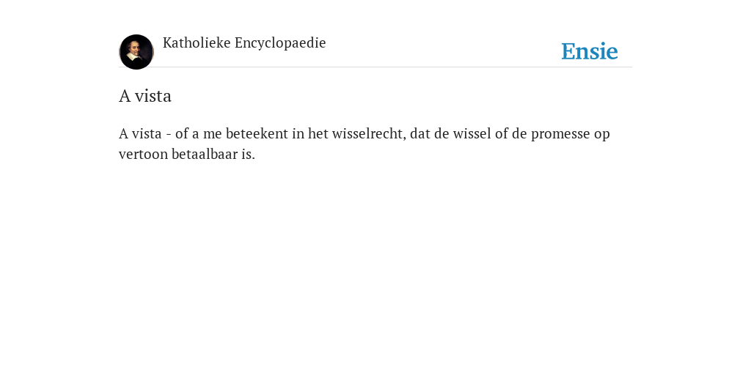Select the 'A vista' heading
Screen dimensions: 751x375
click(145, 96)
